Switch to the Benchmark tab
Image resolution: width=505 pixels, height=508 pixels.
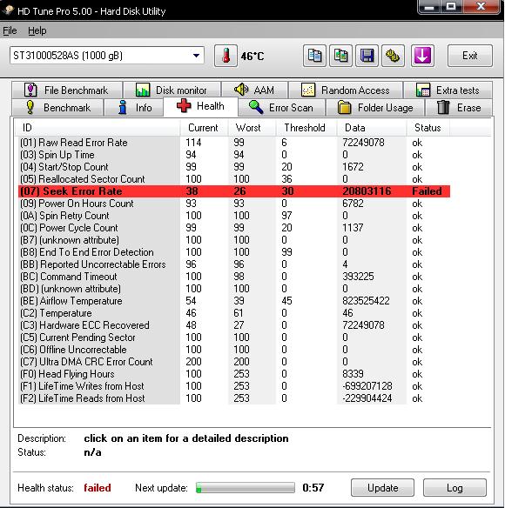click(57, 108)
